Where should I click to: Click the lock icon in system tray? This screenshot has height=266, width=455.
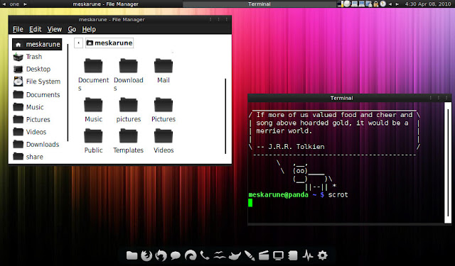click(376, 4)
